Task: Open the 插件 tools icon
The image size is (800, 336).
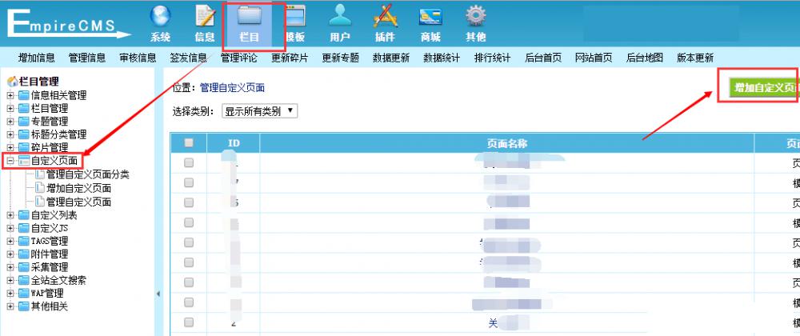Action: [x=385, y=16]
